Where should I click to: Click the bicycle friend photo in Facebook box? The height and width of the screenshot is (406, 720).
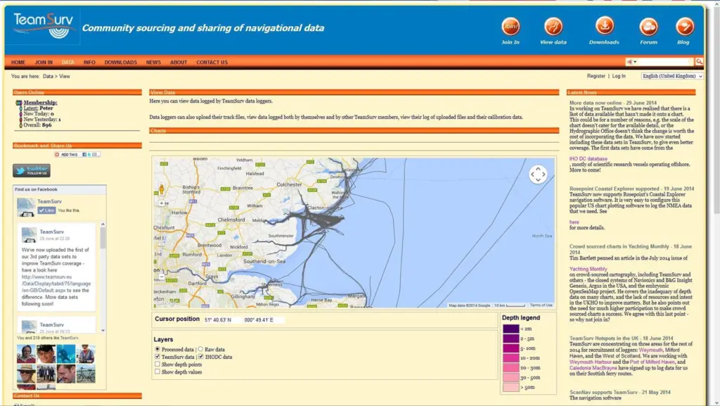(86, 374)
